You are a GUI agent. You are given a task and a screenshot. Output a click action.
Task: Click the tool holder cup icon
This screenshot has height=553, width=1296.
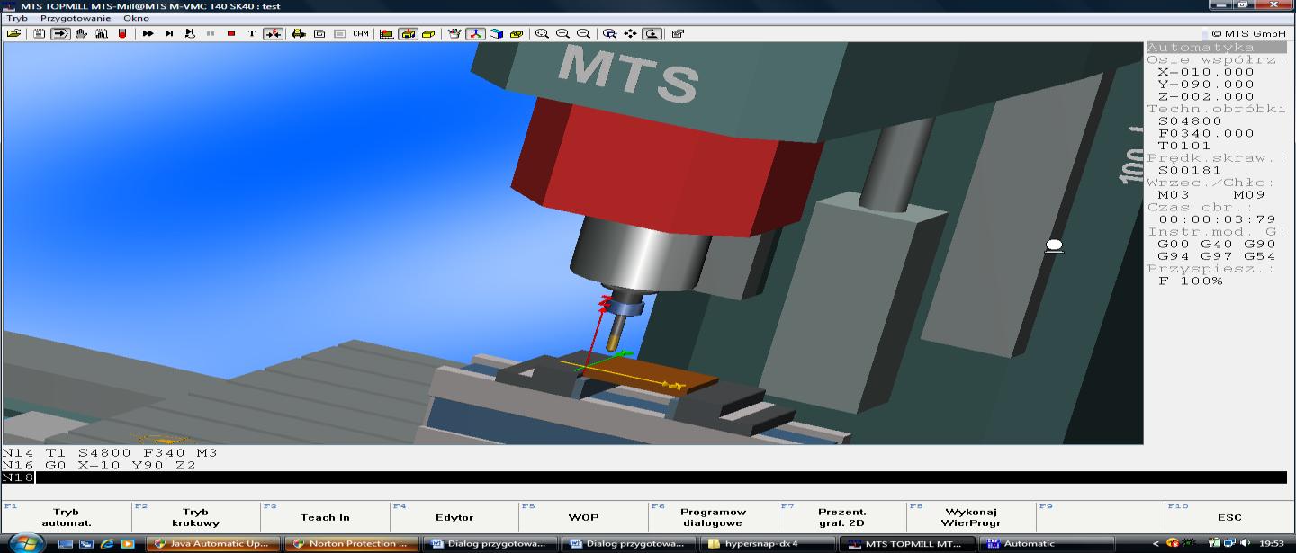pyautogui.click(x=454, y=33)
